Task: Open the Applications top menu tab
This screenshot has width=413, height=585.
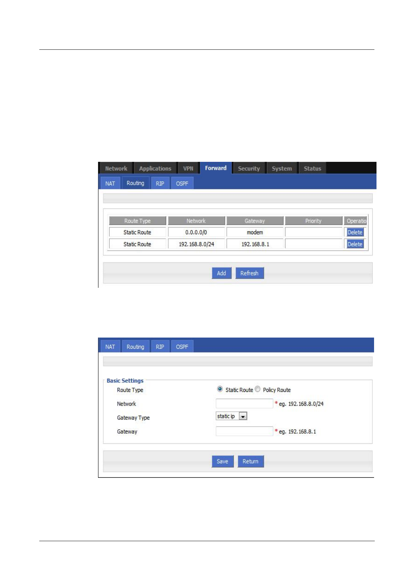Action: [x=155, y=168]
